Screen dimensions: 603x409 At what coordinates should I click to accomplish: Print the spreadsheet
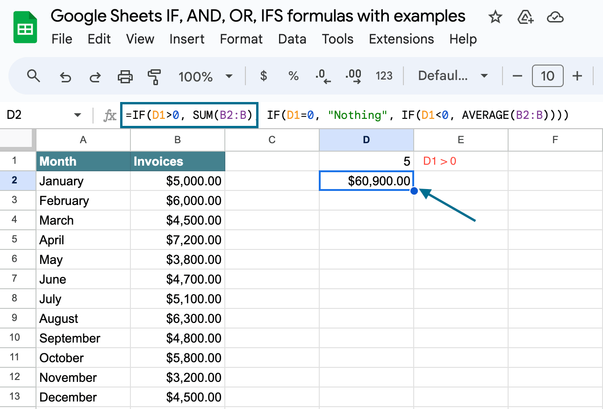[x=125, y=76]
